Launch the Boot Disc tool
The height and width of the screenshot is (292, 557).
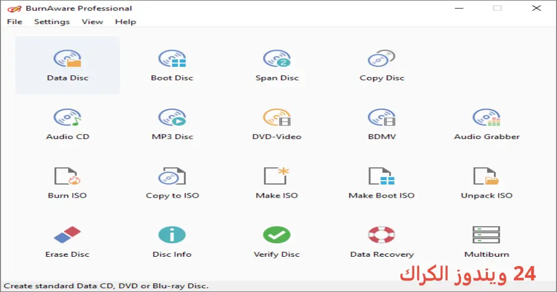(x=172, y=65)
